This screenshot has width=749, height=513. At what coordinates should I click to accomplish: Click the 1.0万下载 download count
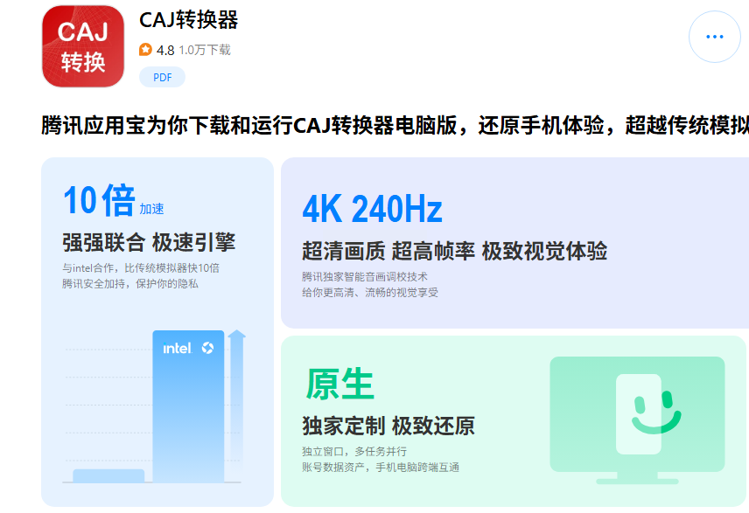205,50
